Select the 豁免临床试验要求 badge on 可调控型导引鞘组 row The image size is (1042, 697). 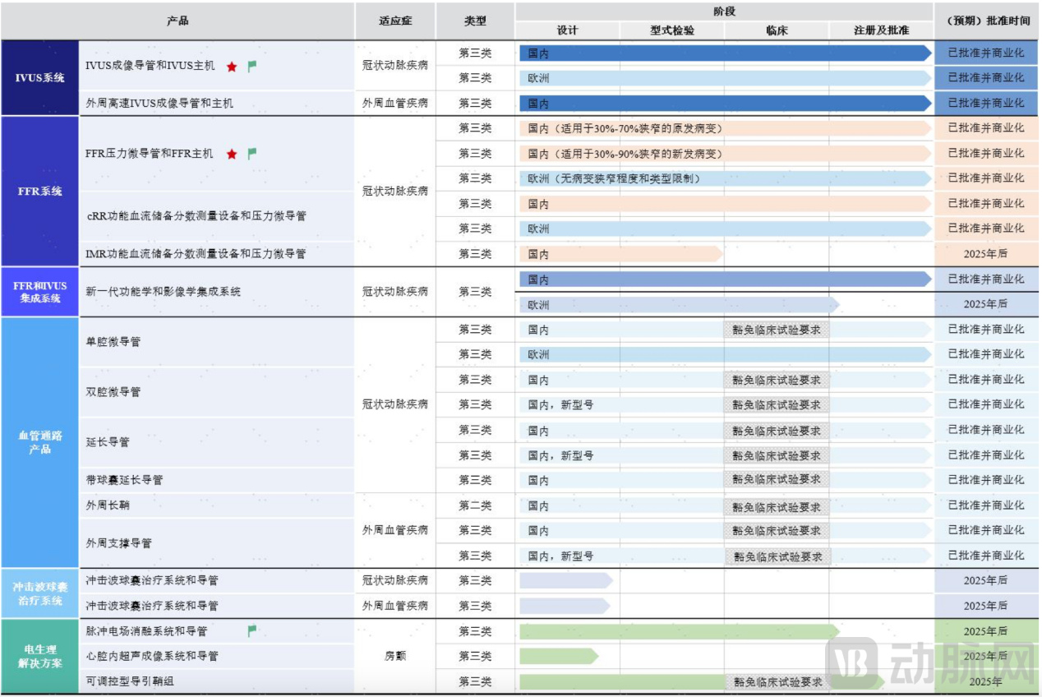coord(776,681)
